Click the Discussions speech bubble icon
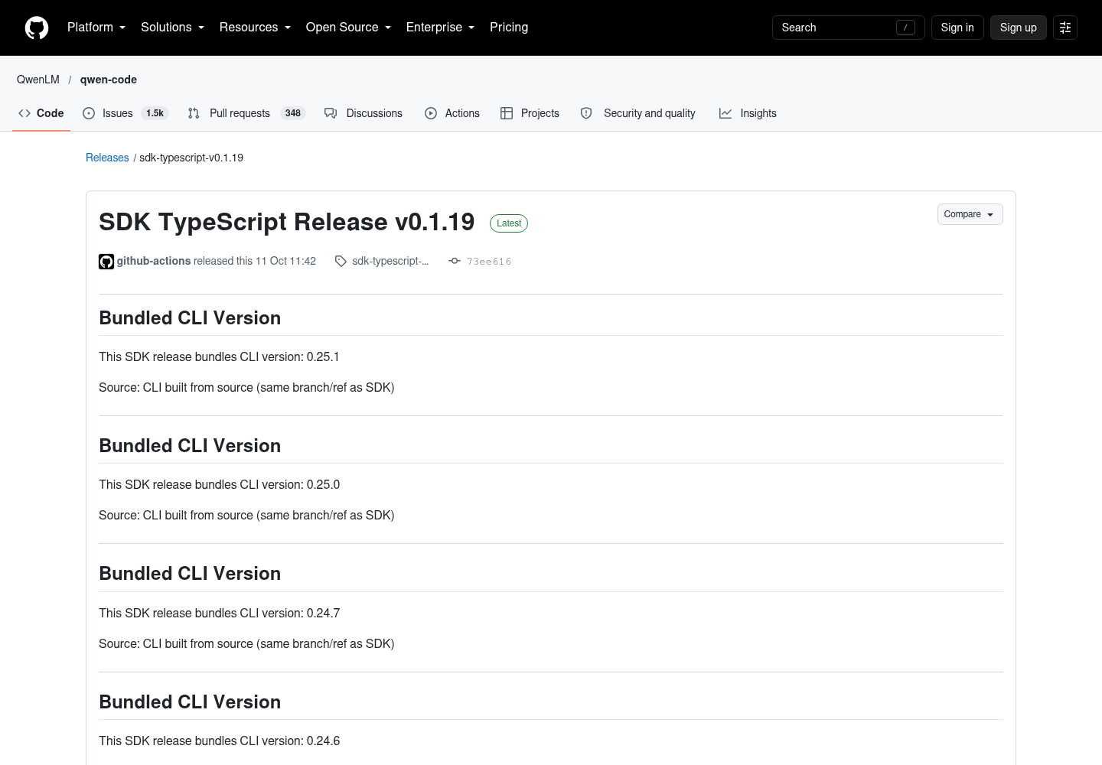The image size is (1102, 765). [331, 113]
